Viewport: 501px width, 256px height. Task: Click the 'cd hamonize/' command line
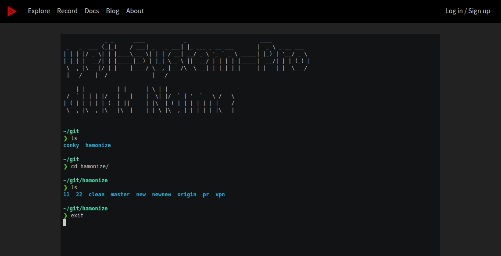89,166
